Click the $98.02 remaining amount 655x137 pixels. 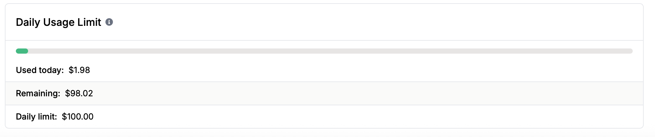(79, 93)
